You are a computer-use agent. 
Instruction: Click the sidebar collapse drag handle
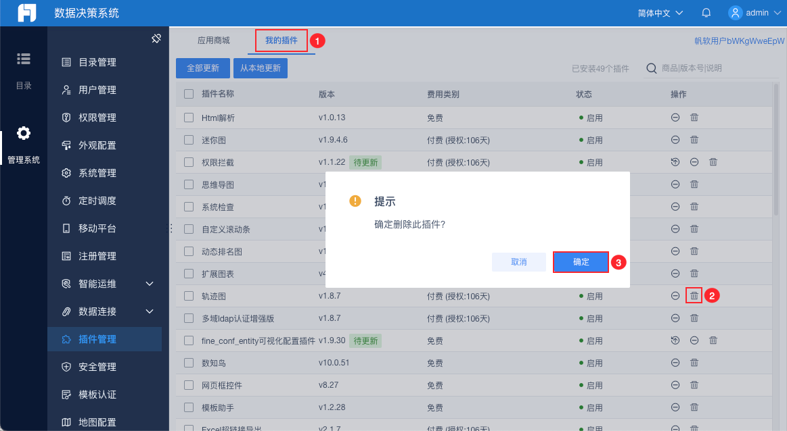tap(171, 228)
